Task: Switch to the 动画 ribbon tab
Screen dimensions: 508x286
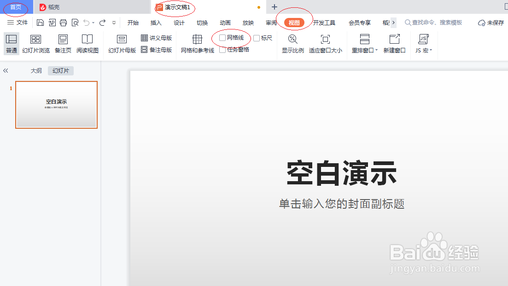Action: [x=225, y=22]
